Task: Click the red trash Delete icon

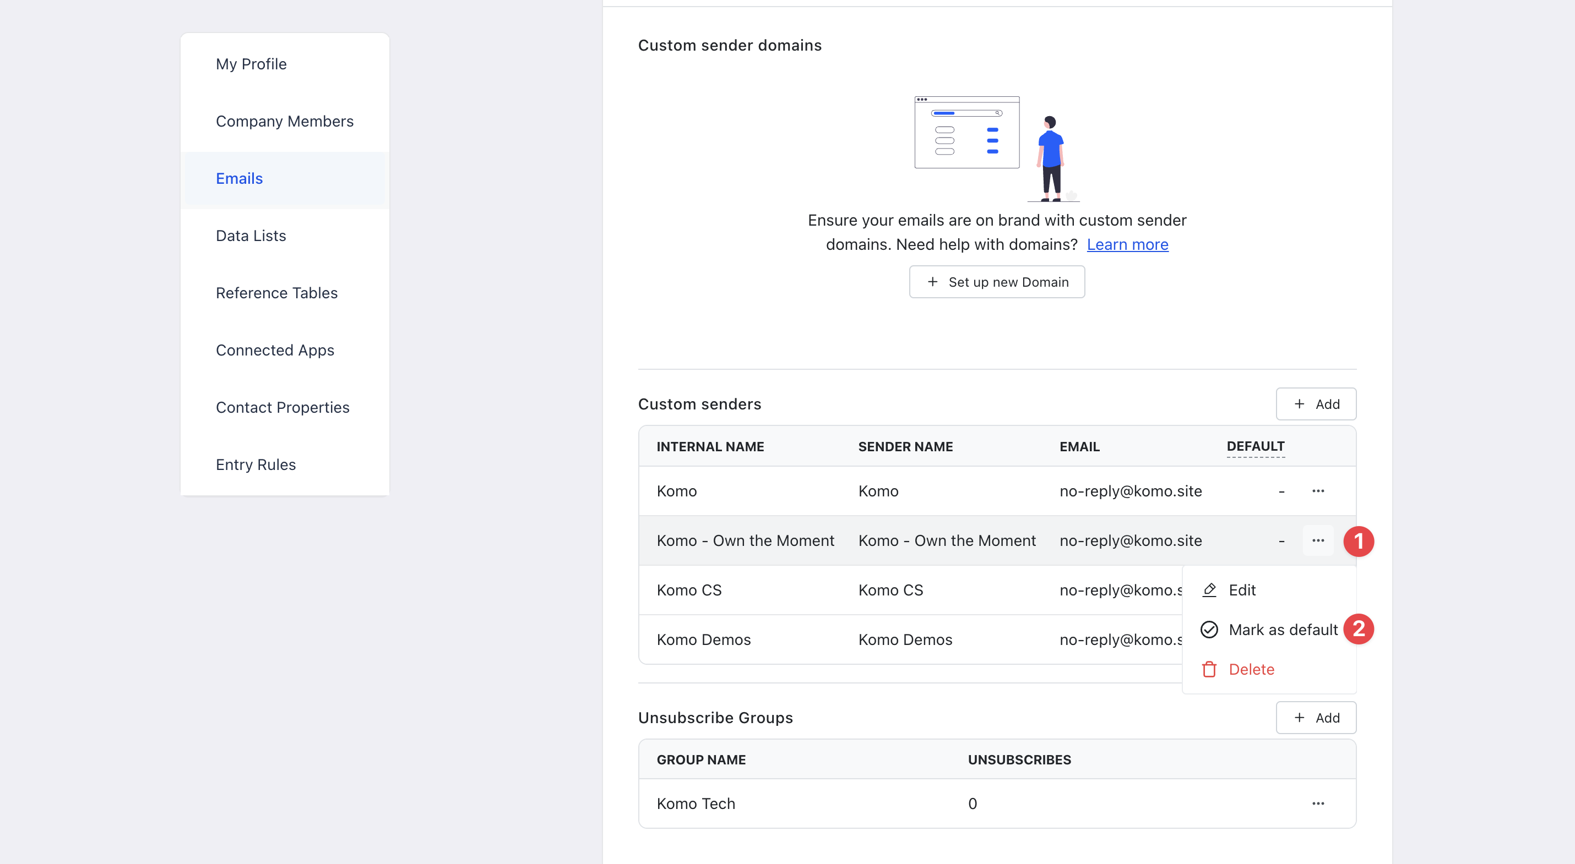Action: [x=1209, y=669]
